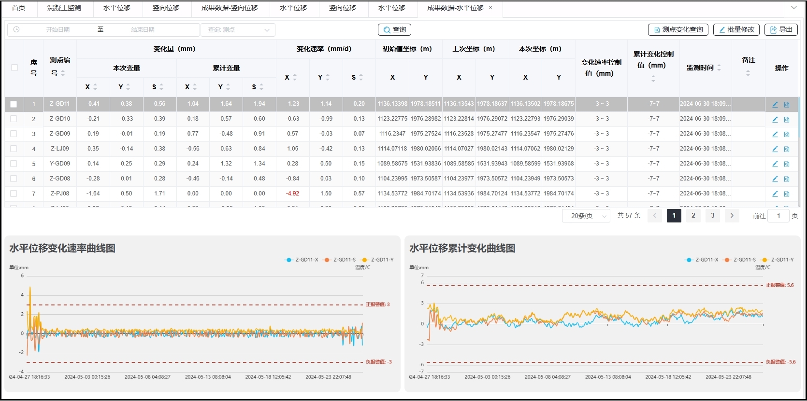The height and width of the screenshot is (401, 807).
Task: Expand the tab list chevron at top right
Action: [x=794, y=8]
